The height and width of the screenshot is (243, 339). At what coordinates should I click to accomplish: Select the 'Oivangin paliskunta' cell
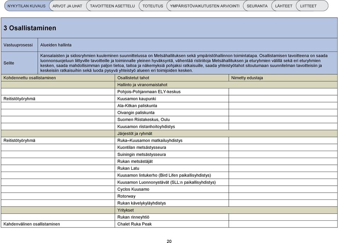point(172,112)
